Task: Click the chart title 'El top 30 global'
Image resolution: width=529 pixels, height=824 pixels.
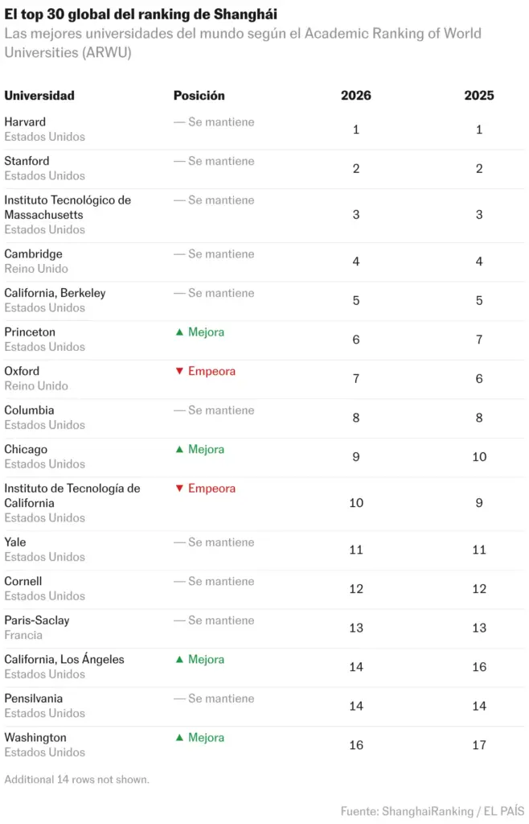Action: (141, 14)
